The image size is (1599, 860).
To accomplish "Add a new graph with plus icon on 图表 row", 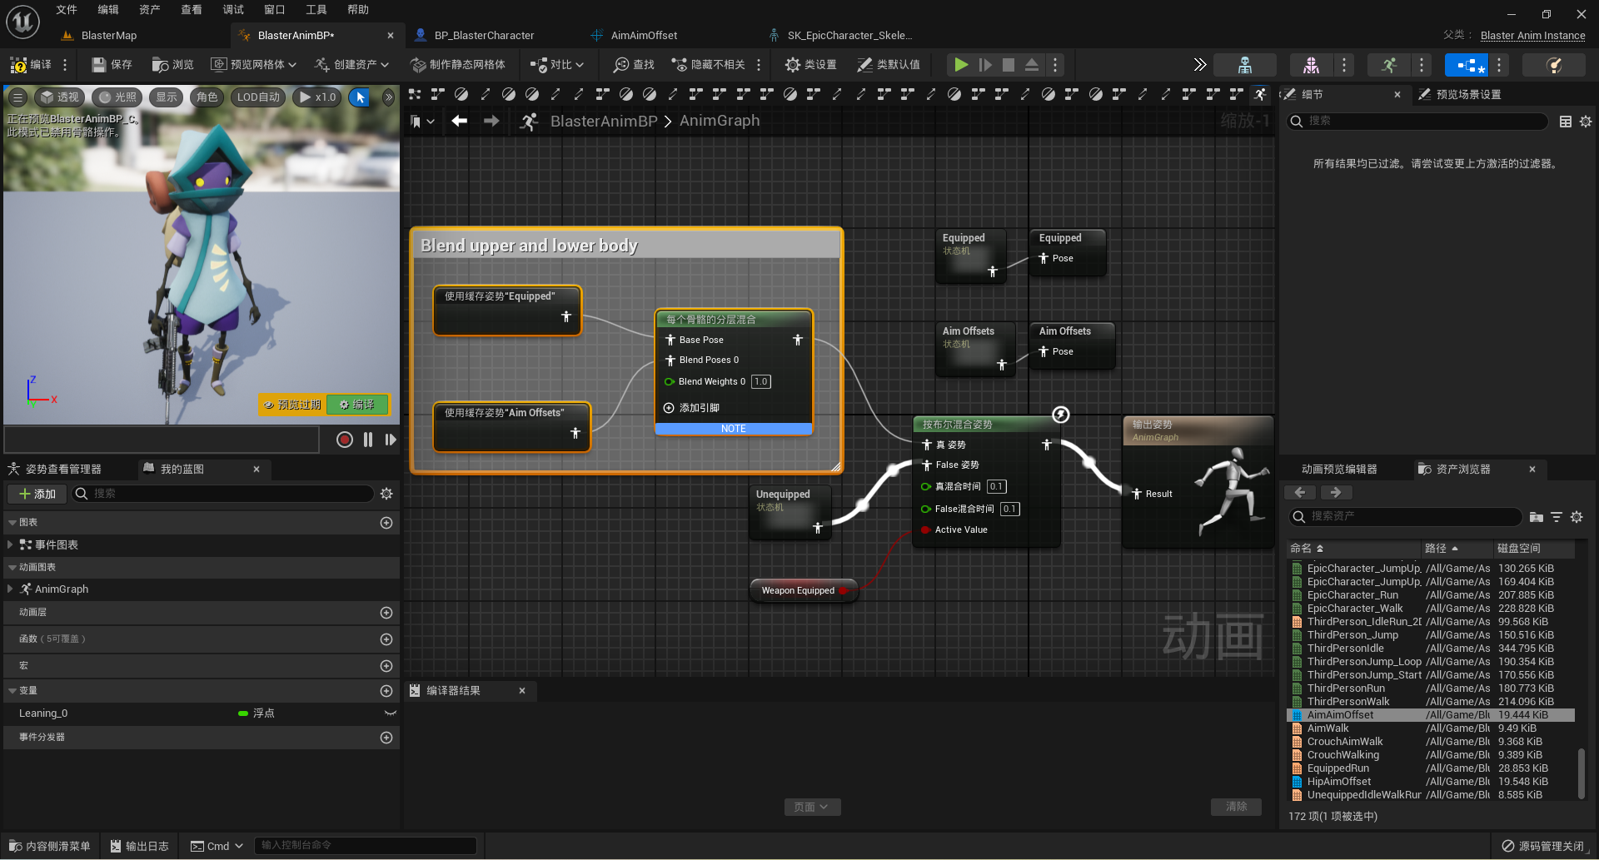I will [386, 523].
